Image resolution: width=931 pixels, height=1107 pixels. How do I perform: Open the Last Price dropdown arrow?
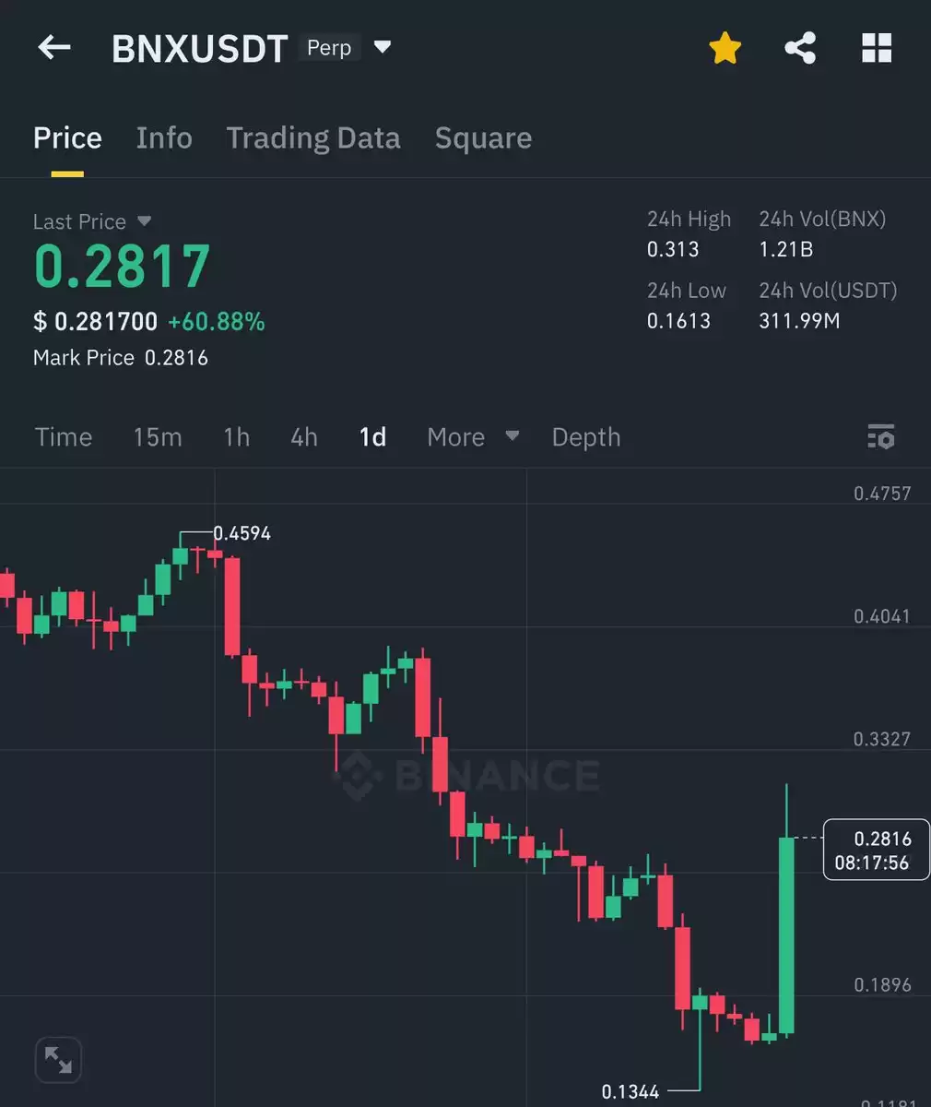tap(144, 221)
